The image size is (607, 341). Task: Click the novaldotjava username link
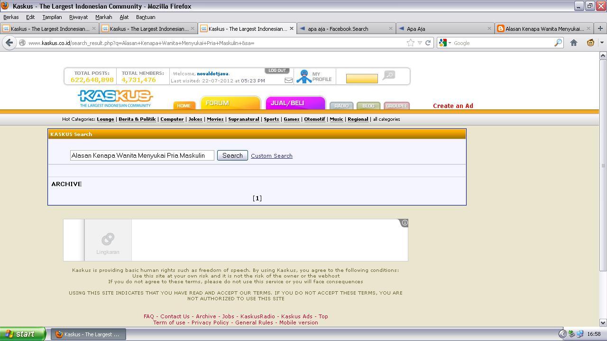click(x=212, y=74)
